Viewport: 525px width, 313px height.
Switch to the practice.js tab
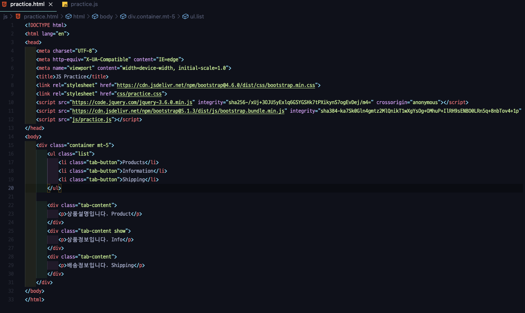pos(84,4)
